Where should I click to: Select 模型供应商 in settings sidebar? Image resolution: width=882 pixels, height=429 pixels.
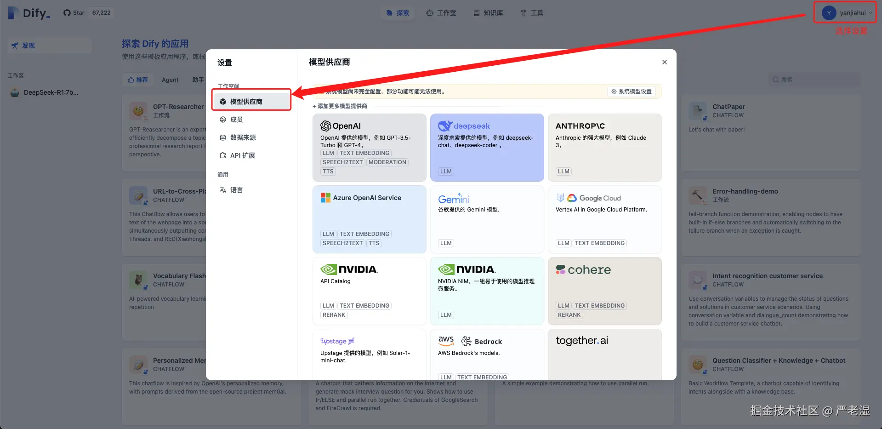251,102
